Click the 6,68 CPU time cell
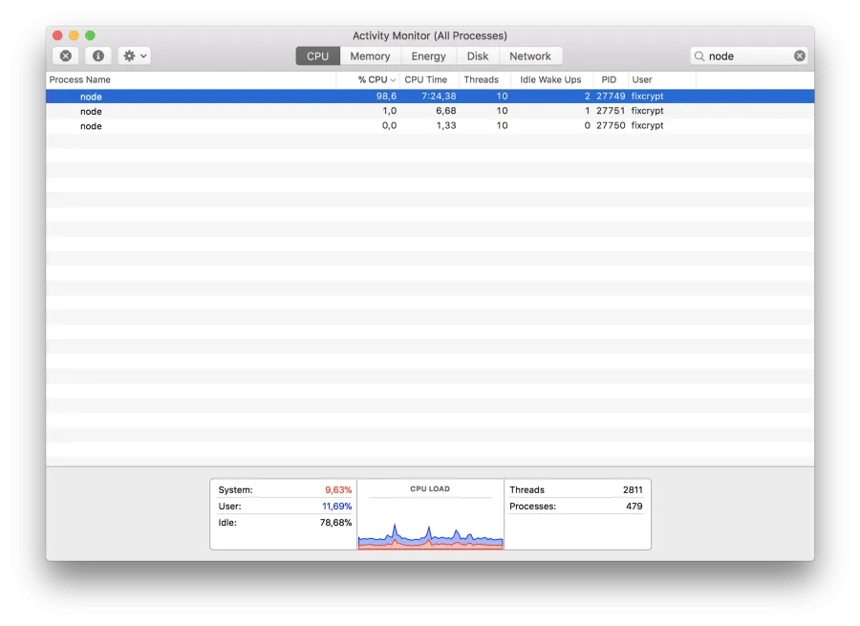 coord(446,111)
